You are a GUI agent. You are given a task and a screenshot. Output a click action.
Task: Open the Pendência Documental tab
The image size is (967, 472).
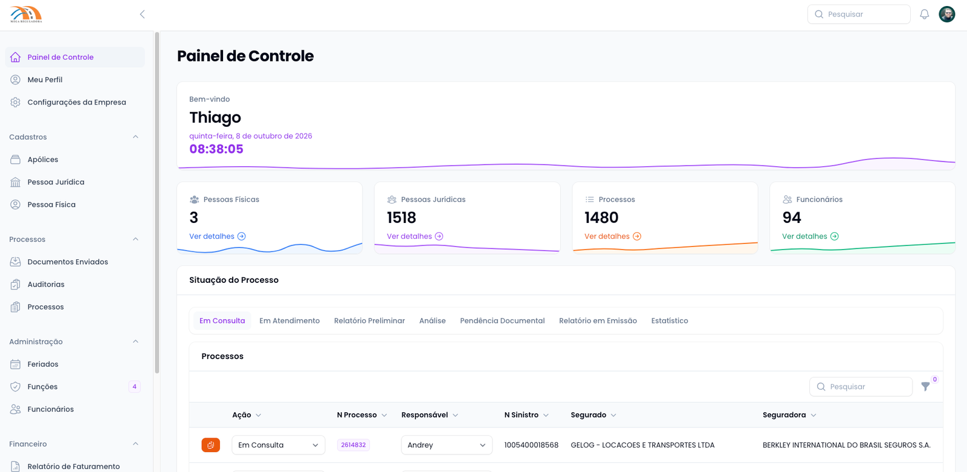coord(502,321)
